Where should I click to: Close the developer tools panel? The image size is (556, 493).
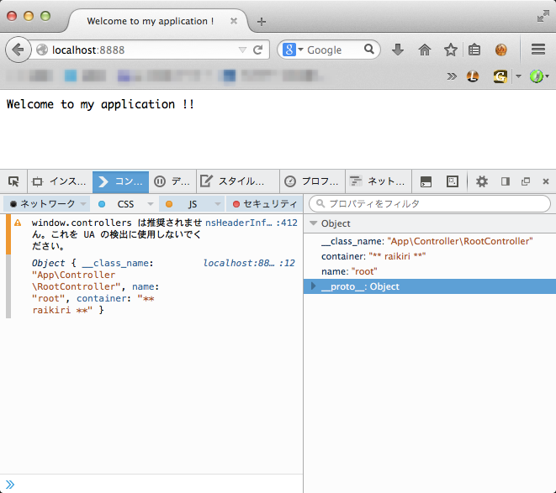point(546,181)
